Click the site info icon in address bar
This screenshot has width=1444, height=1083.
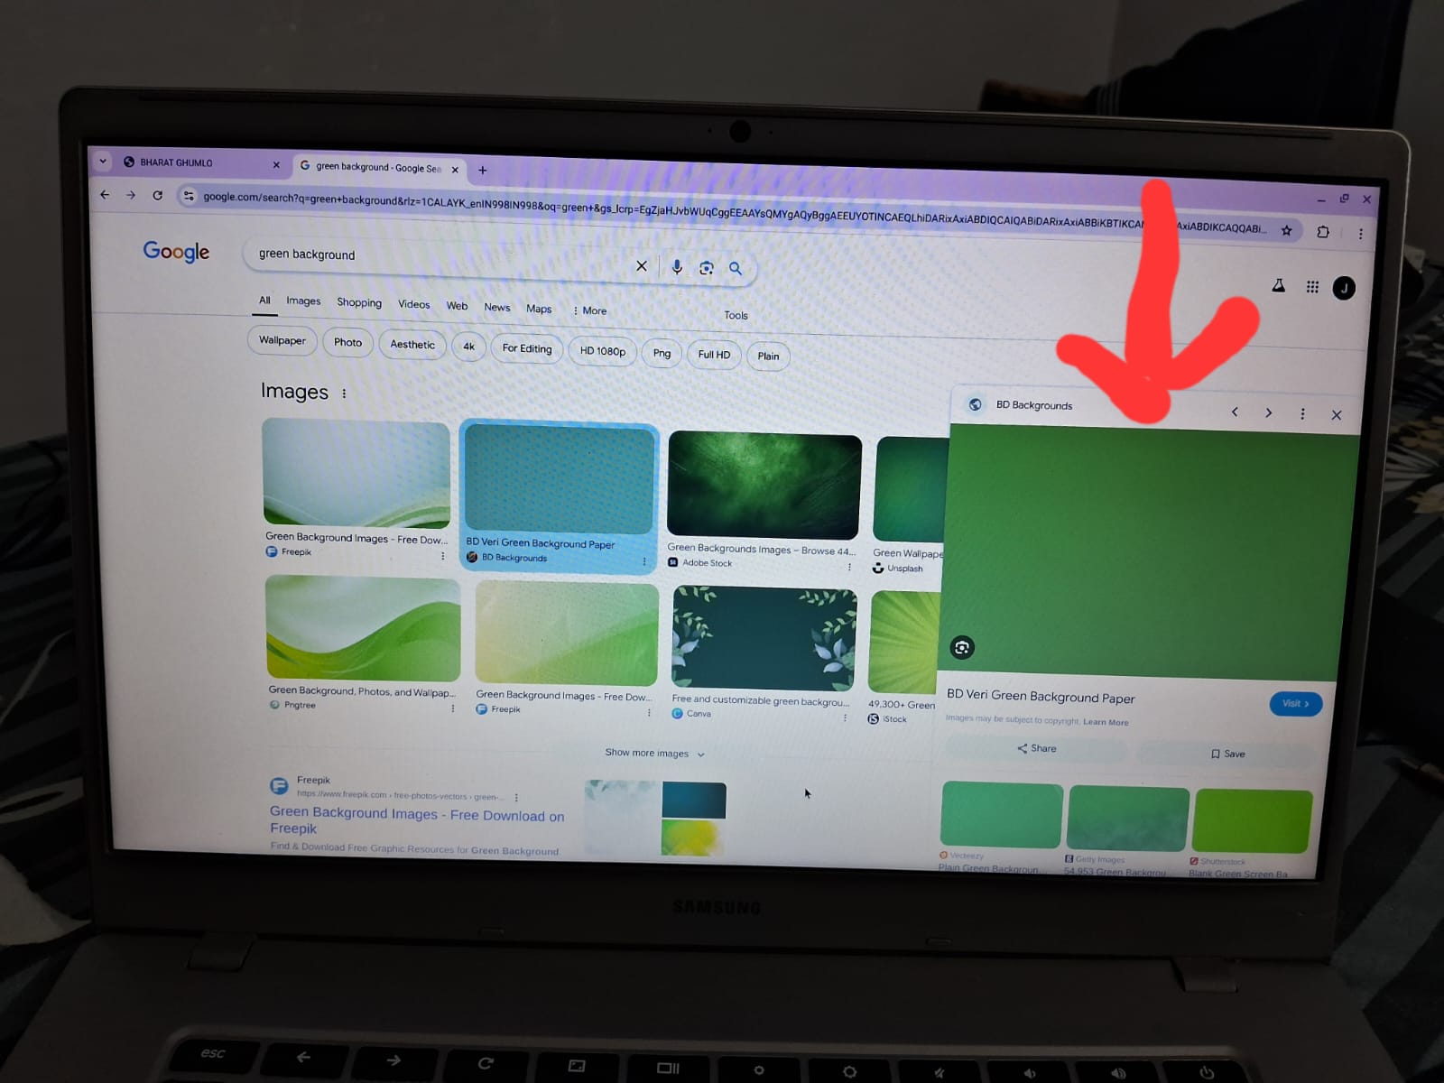tap(189, 196)
